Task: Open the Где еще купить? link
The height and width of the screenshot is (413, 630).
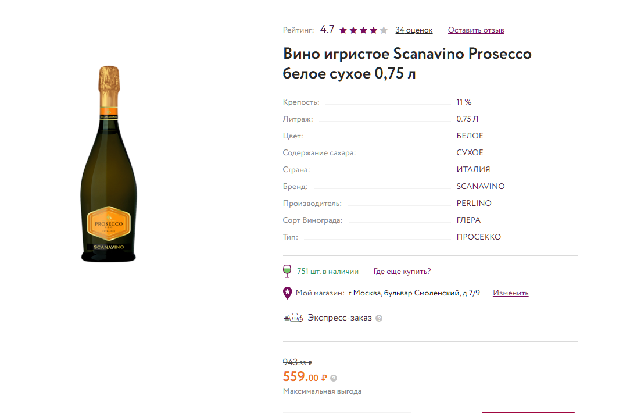Action: (402, 272)
